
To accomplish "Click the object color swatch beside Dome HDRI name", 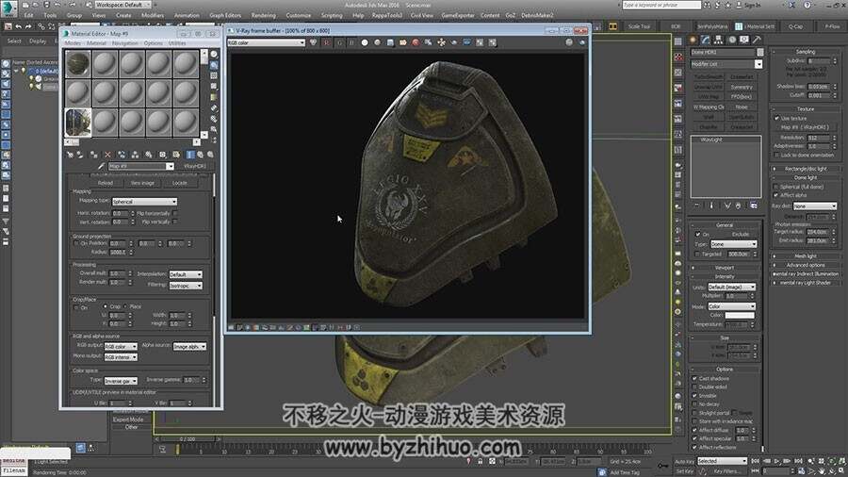I will click(759, 52).
